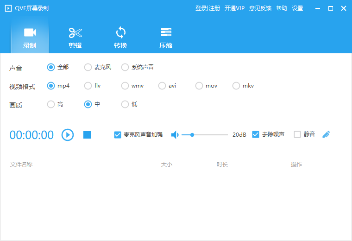The image size is (352, 241).
Task: Switch to the 转换 convert tab
Action: click(x=120, y=38)
